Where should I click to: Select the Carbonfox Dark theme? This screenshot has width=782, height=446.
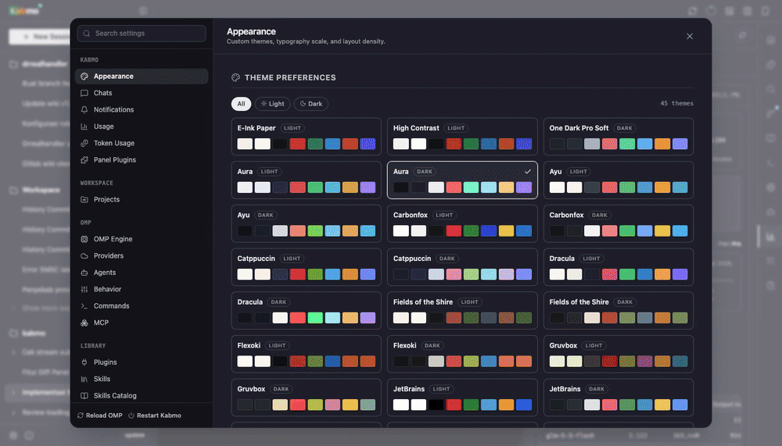click(619, 223)
